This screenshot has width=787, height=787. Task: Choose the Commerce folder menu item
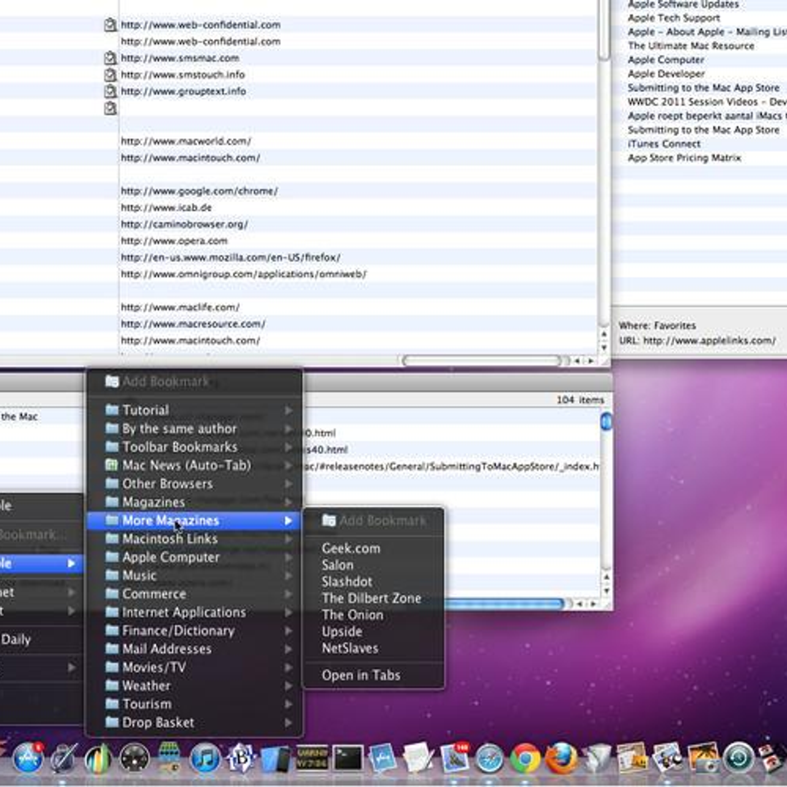click(x=194, y=594)
